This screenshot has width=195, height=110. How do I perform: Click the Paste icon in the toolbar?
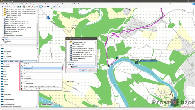click(7, 7)
